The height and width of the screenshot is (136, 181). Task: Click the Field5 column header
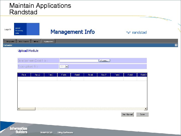(x=77, y=75)
